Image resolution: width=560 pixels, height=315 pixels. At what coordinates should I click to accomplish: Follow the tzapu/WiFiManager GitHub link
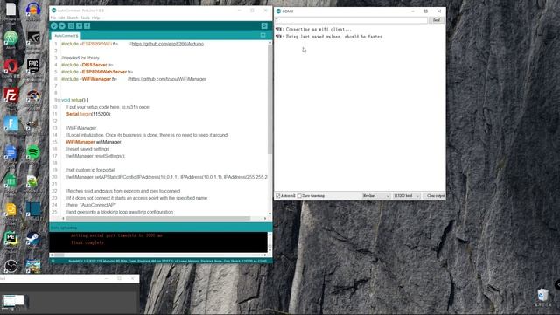(168, 79)
